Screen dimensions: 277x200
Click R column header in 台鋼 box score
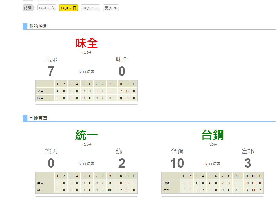pos(247,176)
